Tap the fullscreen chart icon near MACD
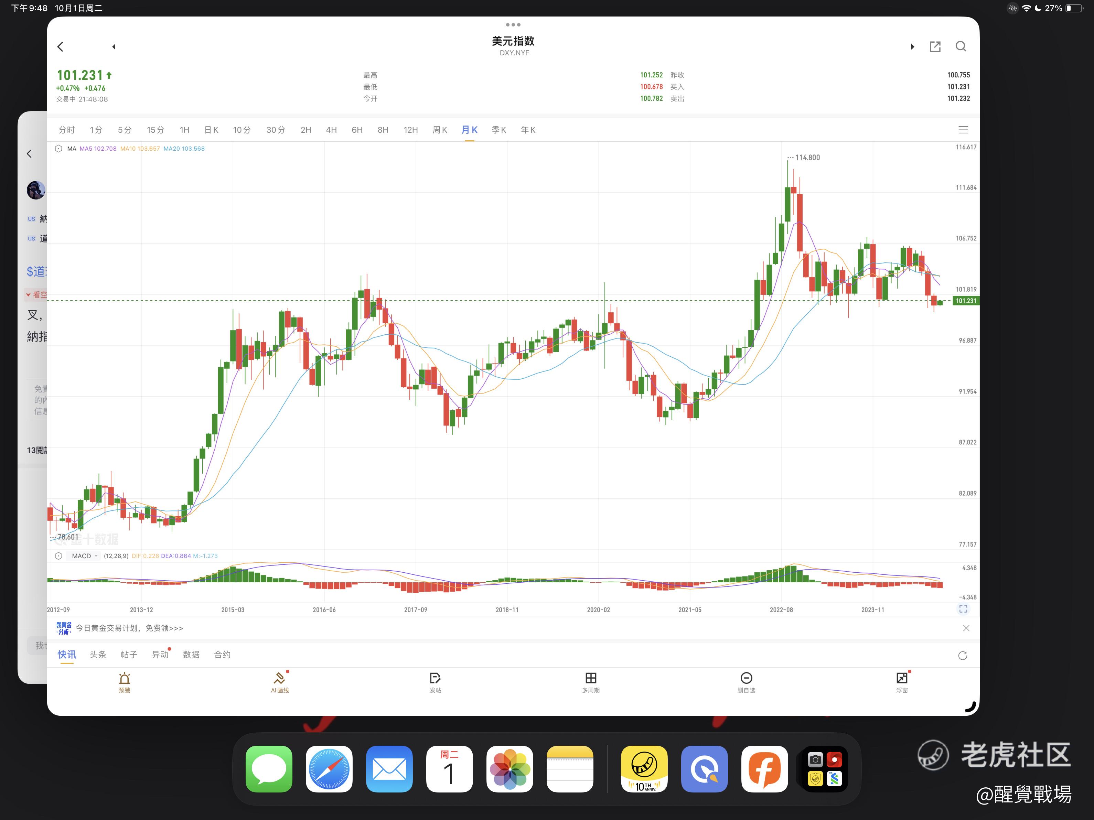Viewport: 1094px width, 820px height. point(963,609)
